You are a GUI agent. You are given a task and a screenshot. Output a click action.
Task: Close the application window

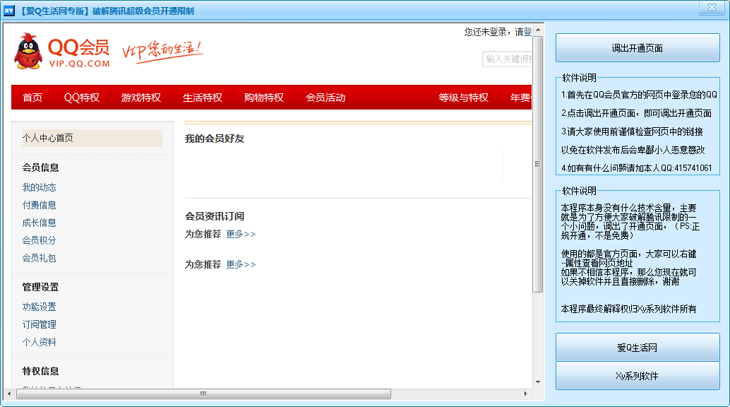712,8
